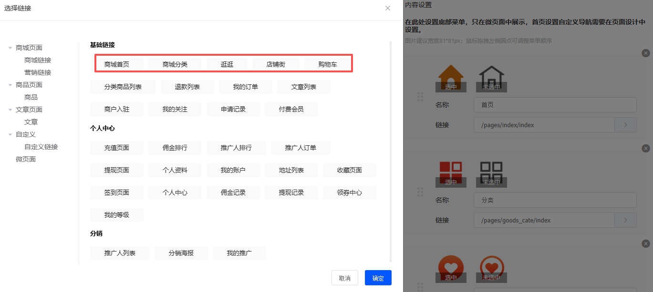Choose the 签到页面 link
The image size is (653, 292).
coord(117,192)
